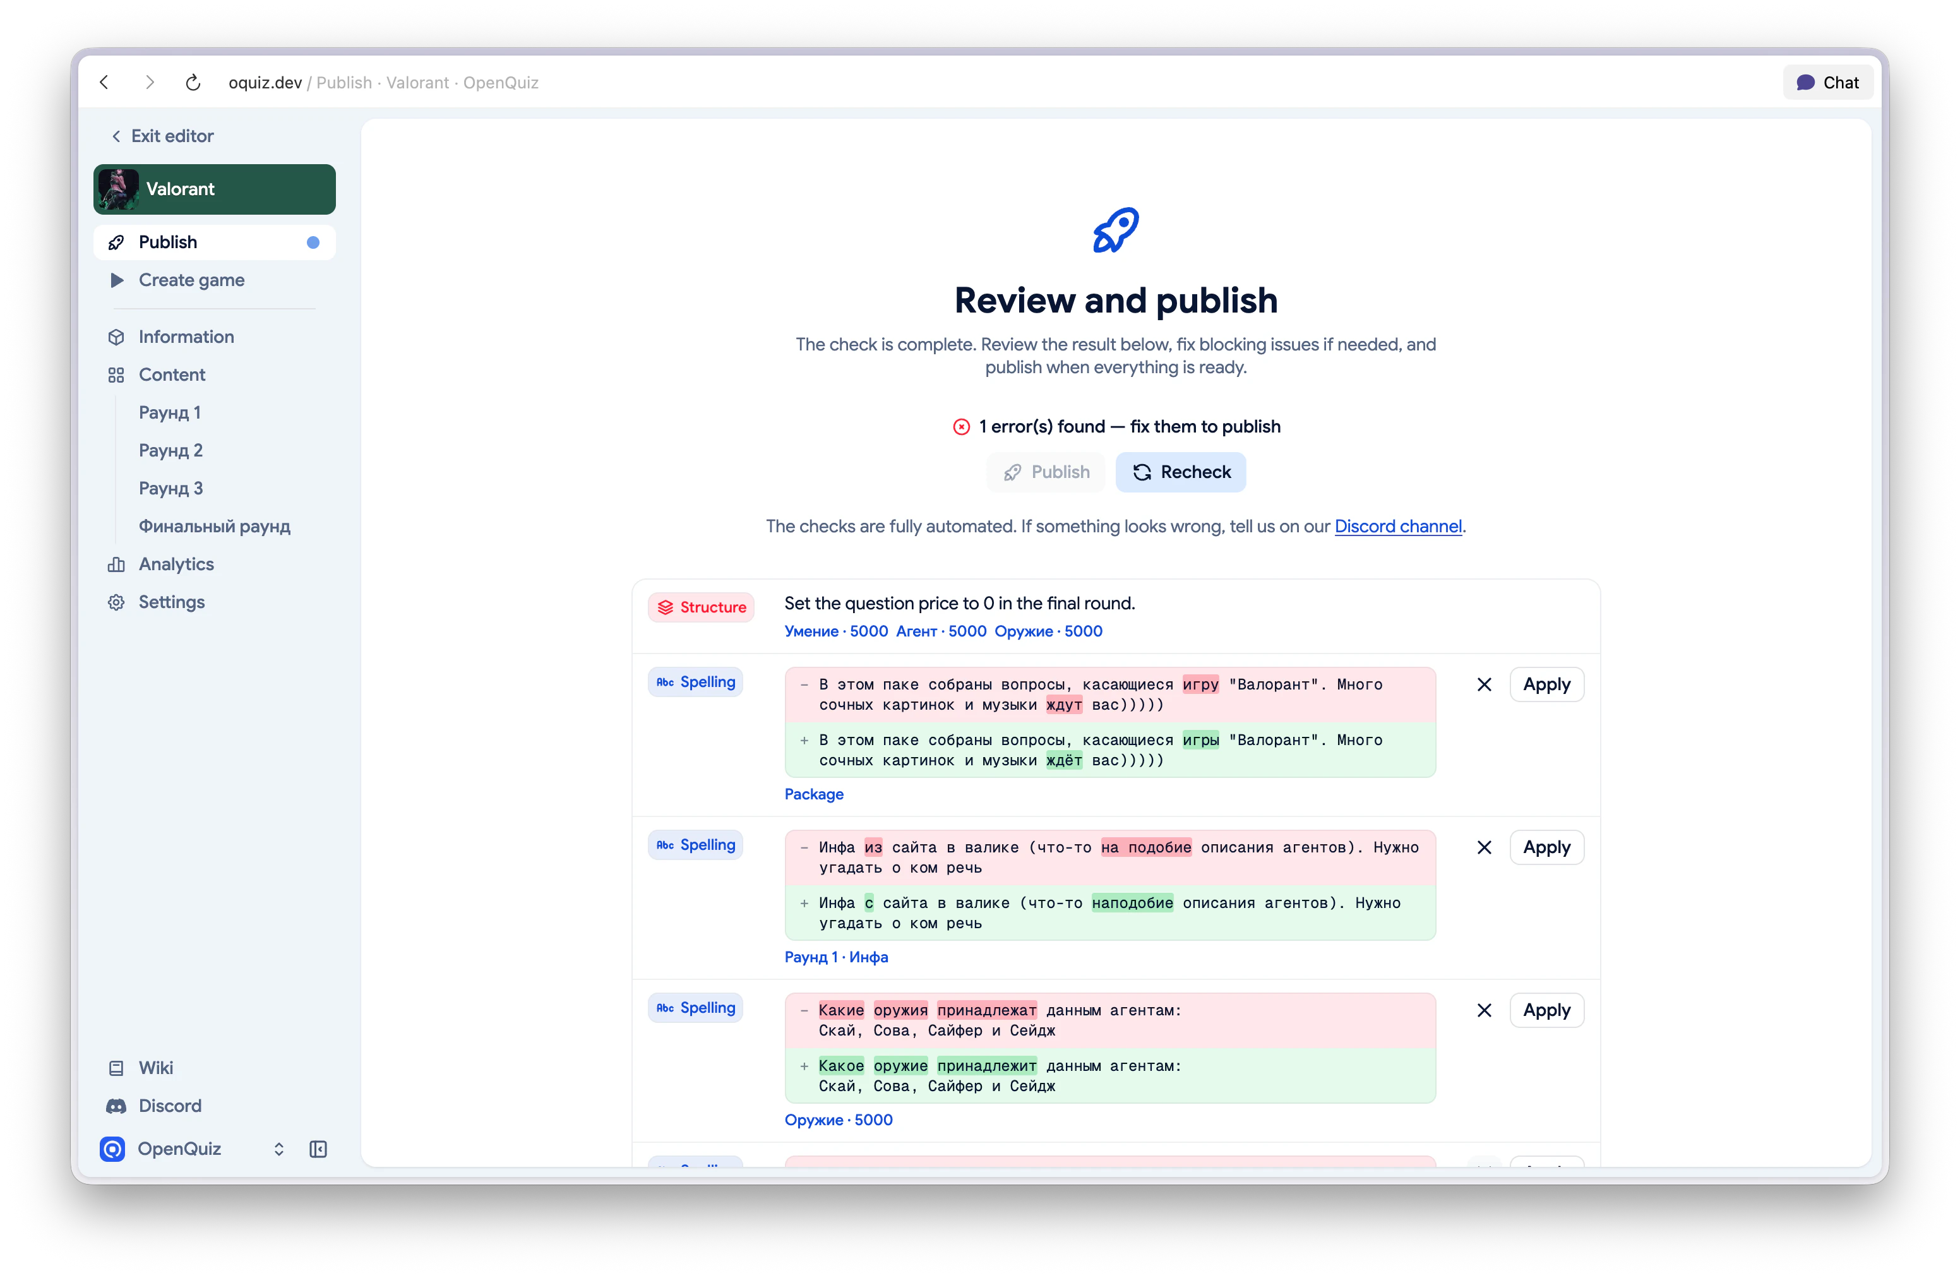The height and width of the screenshot is (1278, 1960).
Task: Select the Valorant package header
Action: 214,189
